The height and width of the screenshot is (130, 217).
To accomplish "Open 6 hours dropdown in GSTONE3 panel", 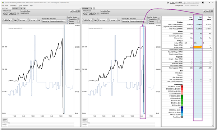I will (x=22, y=20).
